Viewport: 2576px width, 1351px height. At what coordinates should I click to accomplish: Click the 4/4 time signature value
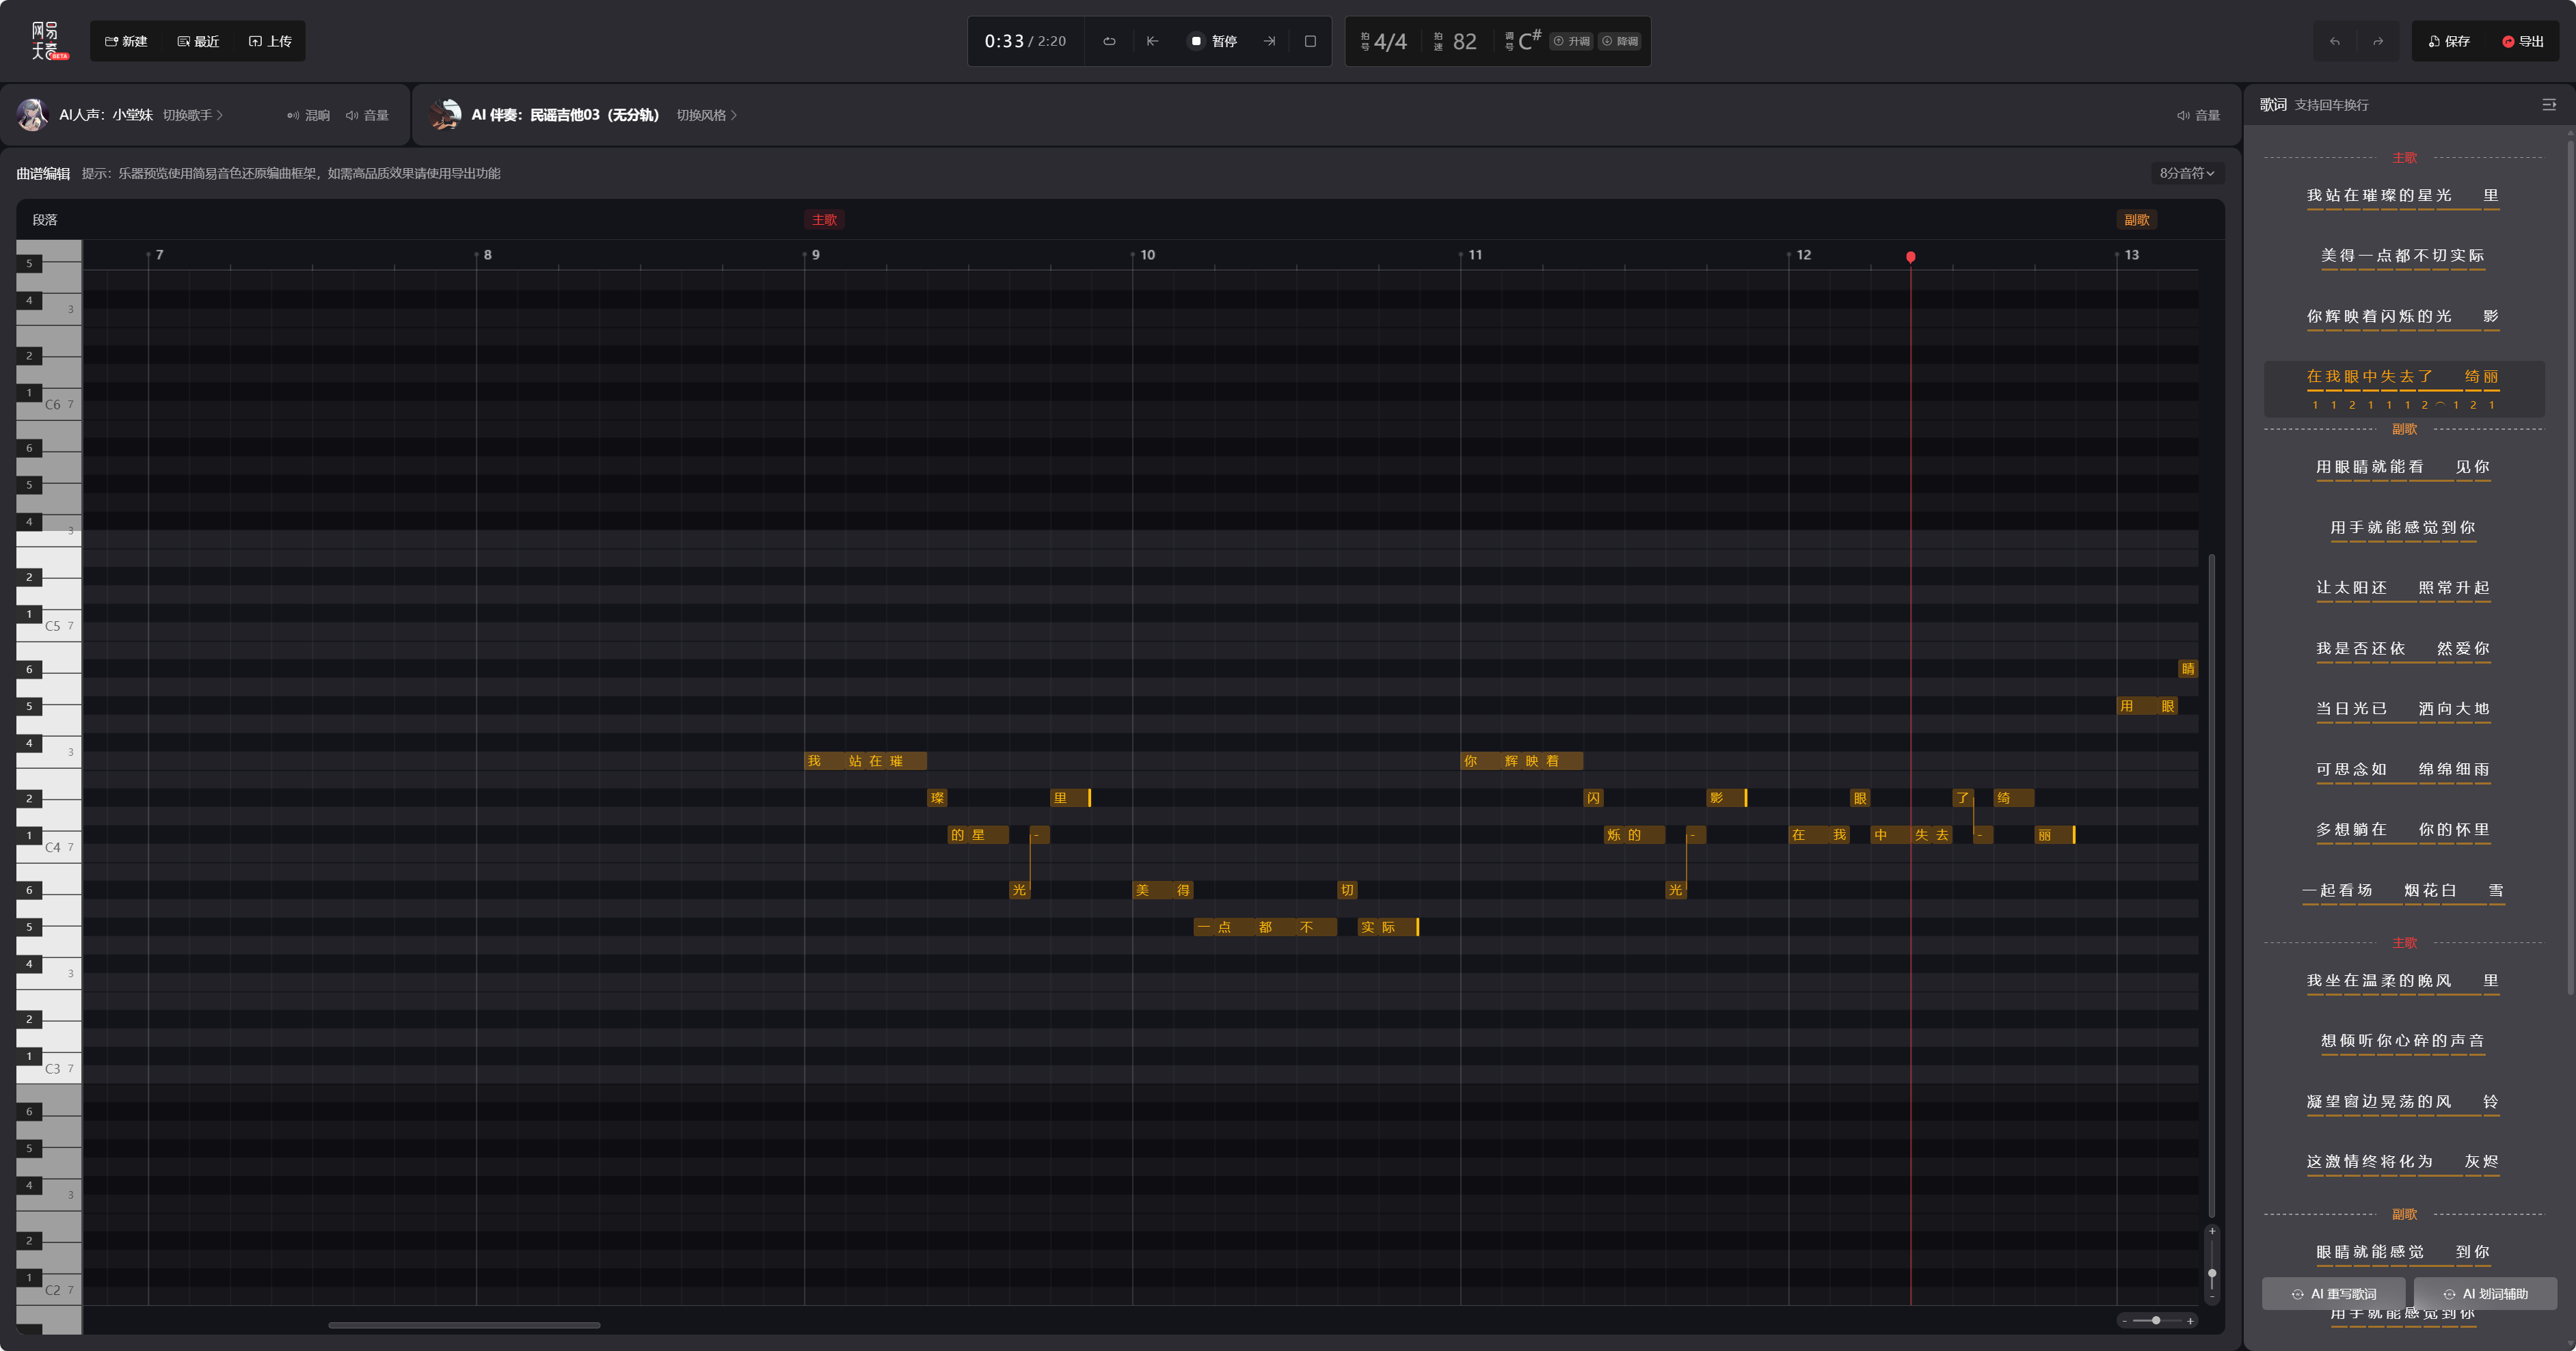click(1390, 41)
